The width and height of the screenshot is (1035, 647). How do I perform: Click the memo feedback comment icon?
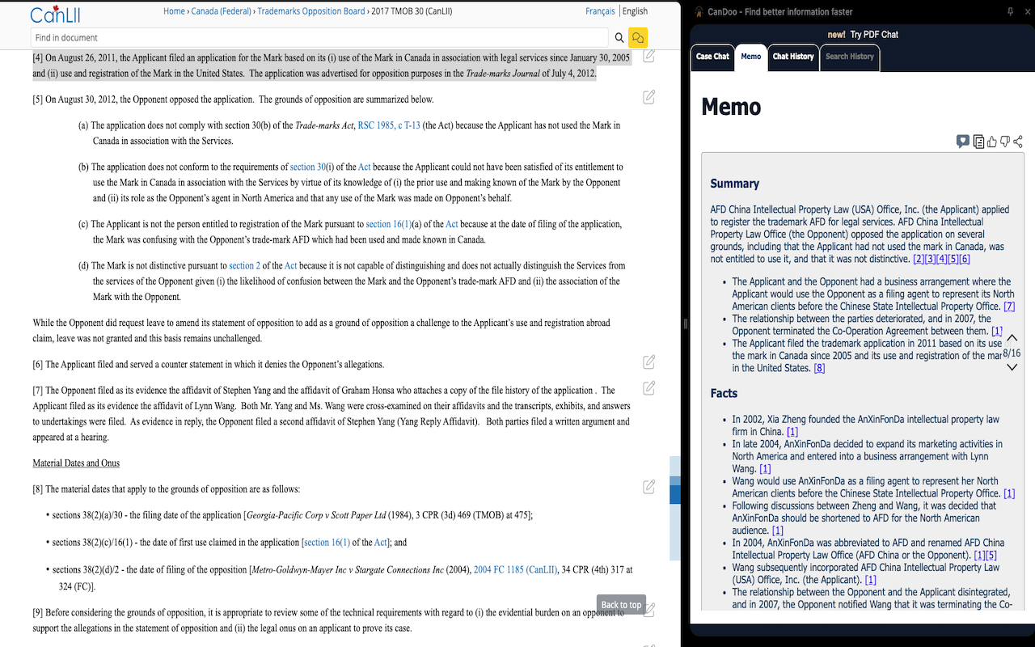tap(963, 142)
